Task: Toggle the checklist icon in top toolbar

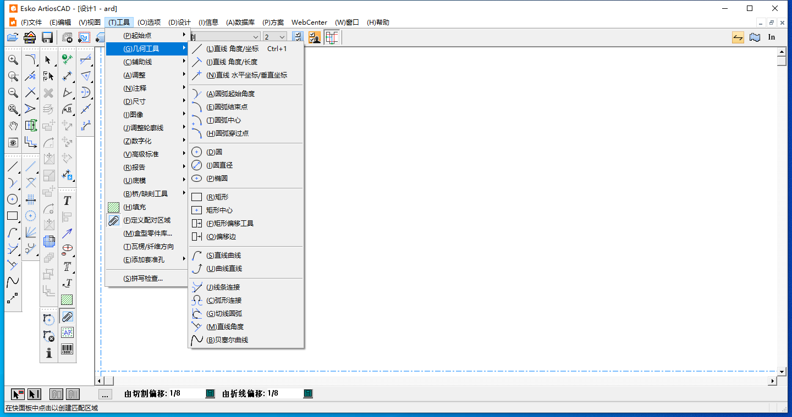Action: pyautogui.click(x=298, y=37)
